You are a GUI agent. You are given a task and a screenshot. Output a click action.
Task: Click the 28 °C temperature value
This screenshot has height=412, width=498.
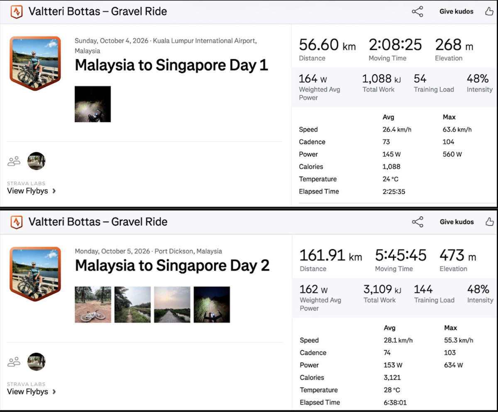[391, 390]
